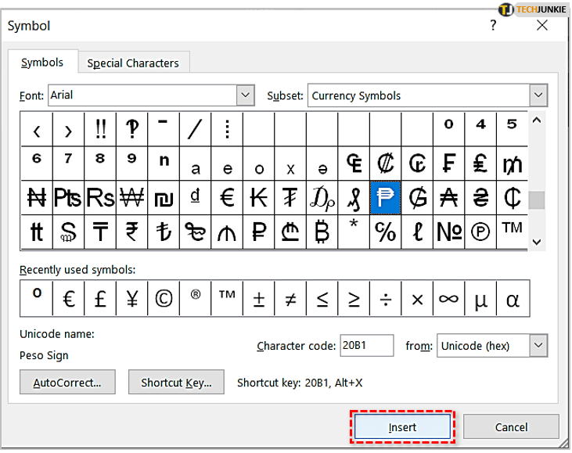
Task: Select the percent sign in the grid
Action: click(x=385, y=232)
